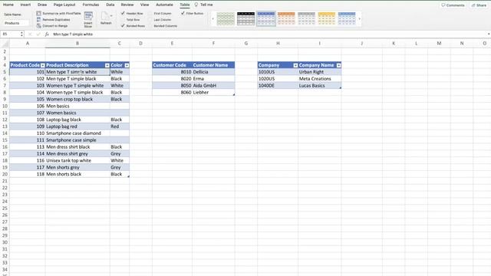Open the Color column filter dropdown
The height and width of the screenshot is (276, 491).
[127, 65]
